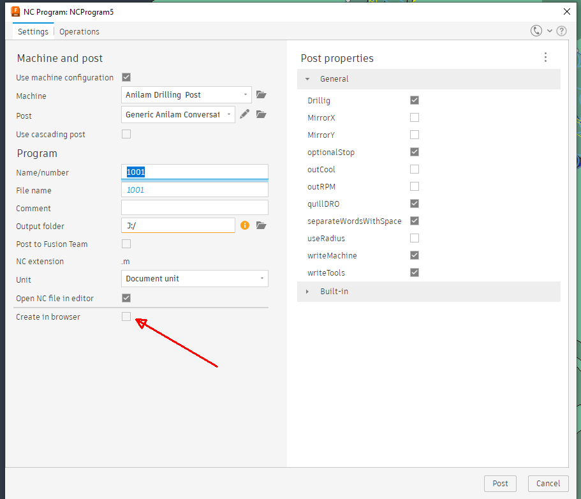Disable the Drillig post property
581x499 pixels.
click(414, 100)
